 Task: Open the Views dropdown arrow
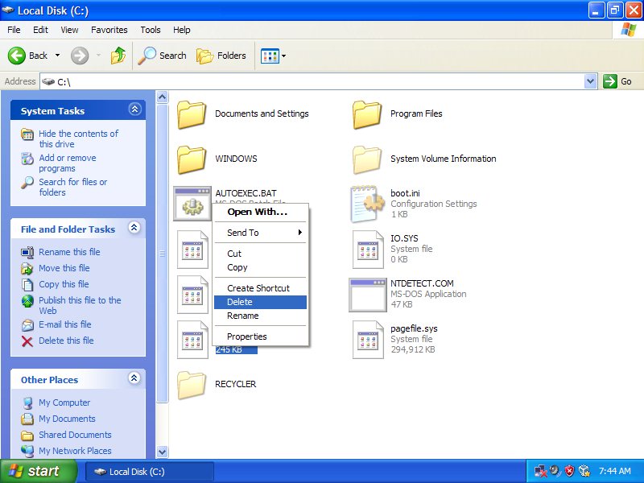(x=283, y=56)
